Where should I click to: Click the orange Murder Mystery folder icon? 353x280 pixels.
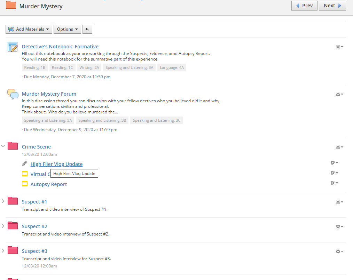click(x=11, y=5)
